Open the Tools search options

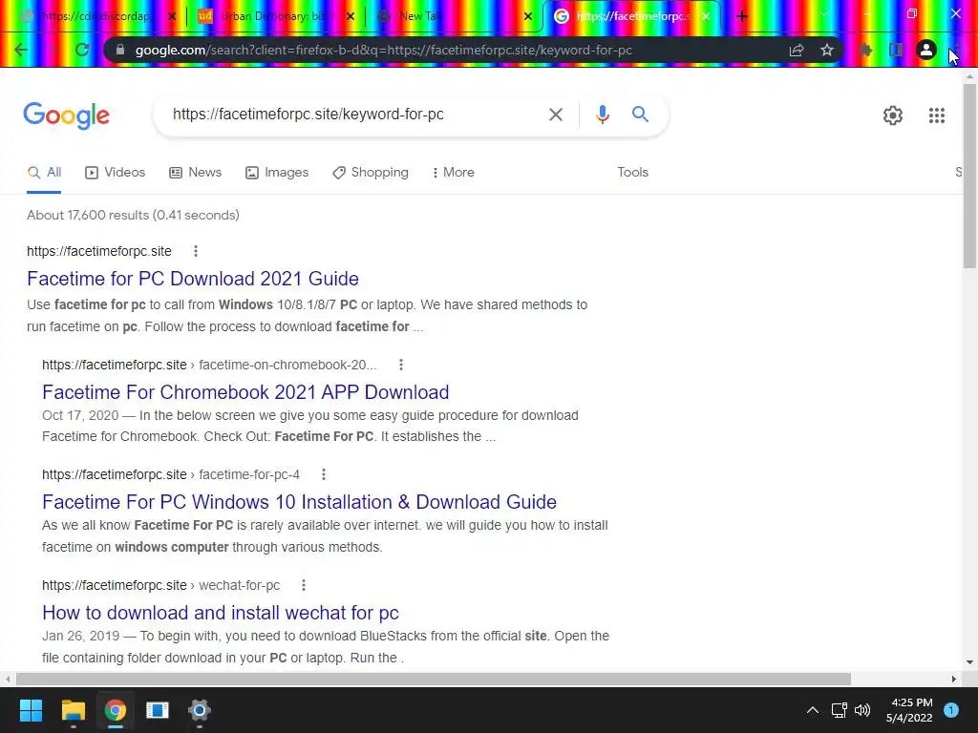coord(632,172)
